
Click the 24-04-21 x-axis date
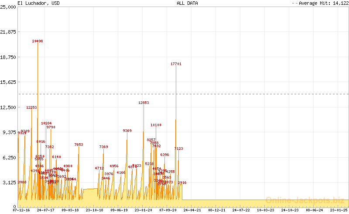click(192, 210)
